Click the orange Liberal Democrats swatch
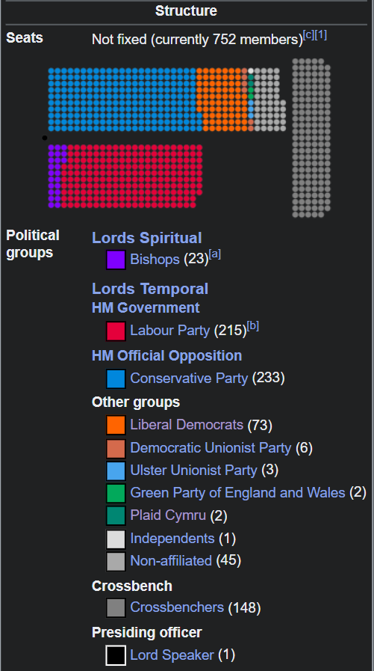The image size is (374, 671). [116, 425]
